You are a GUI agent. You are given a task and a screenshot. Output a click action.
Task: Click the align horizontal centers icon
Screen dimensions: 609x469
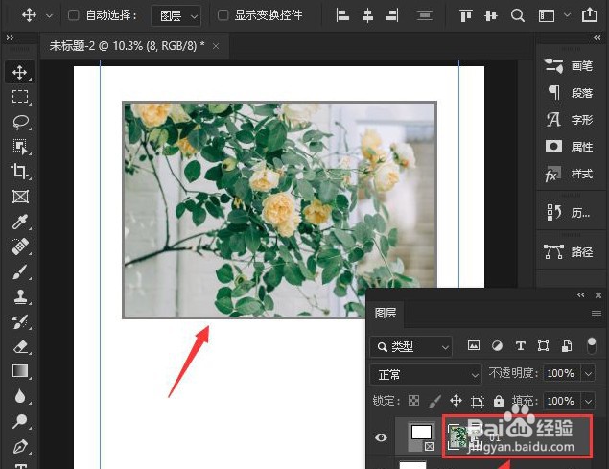(367, 15)
